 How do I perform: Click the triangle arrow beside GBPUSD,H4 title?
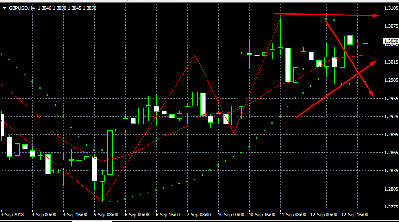click(4, 8)
